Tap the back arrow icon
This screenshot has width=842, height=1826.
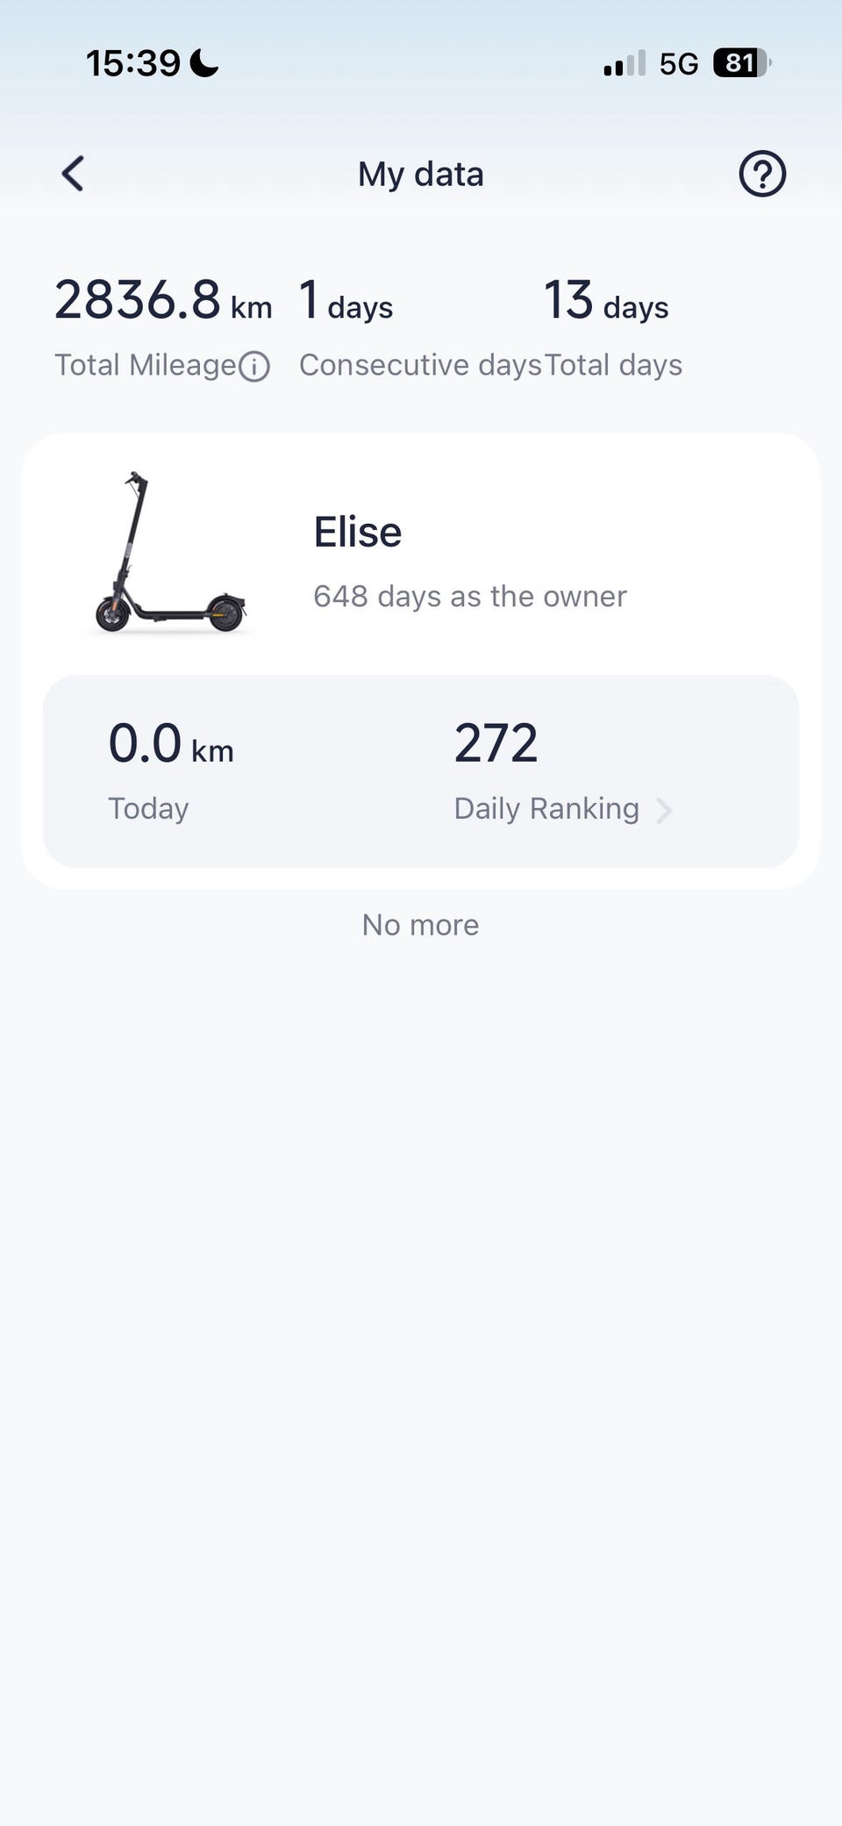(x=73, y=174)
